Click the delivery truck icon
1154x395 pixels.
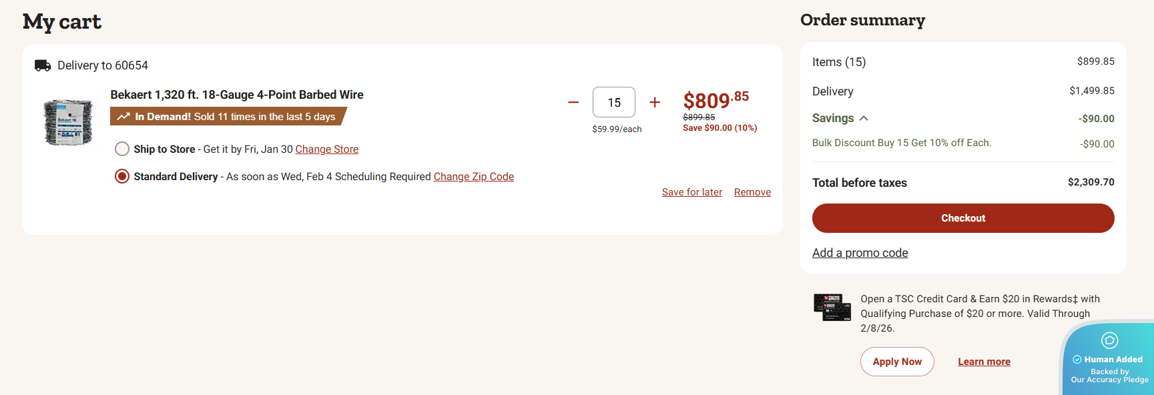click(x=43, y=65)
